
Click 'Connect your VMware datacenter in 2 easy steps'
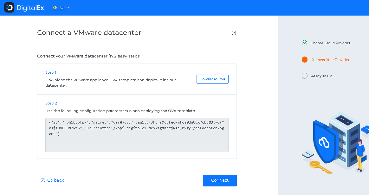click(88, 56)
